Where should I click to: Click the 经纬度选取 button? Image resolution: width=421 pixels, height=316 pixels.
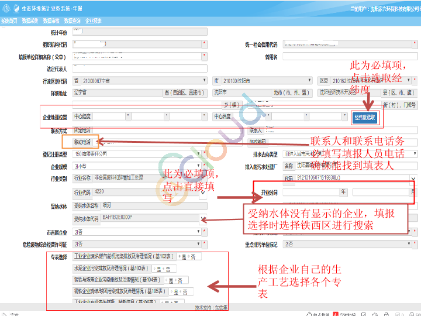[365, 118]
